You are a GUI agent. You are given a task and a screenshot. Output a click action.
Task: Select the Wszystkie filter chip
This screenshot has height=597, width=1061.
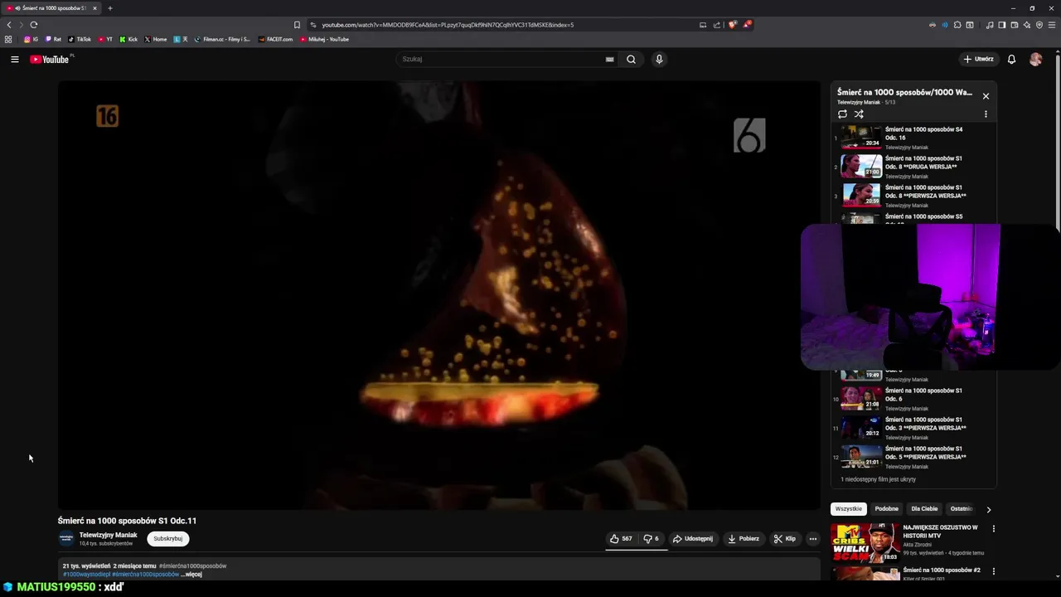coord(848,509)
